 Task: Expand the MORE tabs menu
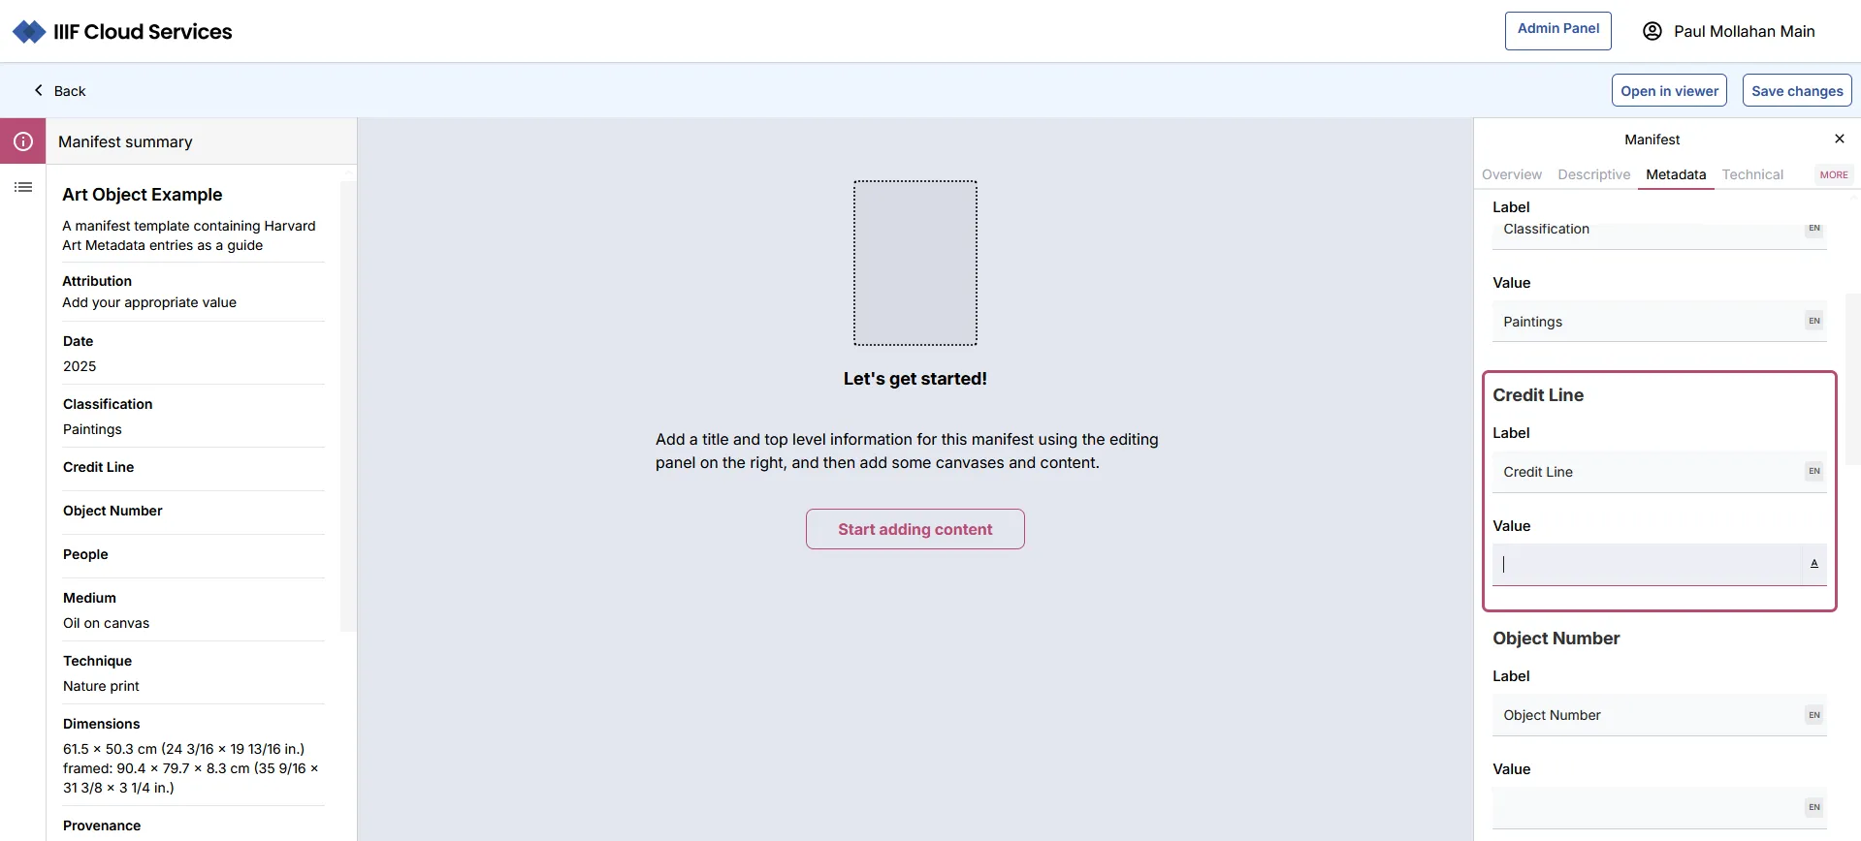coord(1833,174)
